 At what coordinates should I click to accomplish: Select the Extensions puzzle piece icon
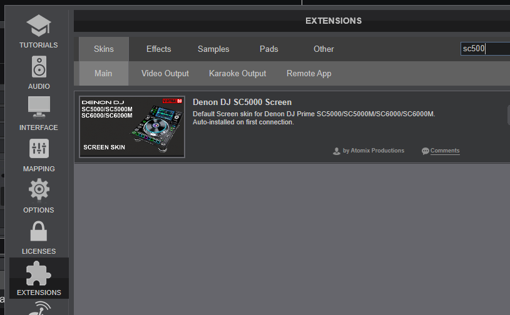coord(38,273)
